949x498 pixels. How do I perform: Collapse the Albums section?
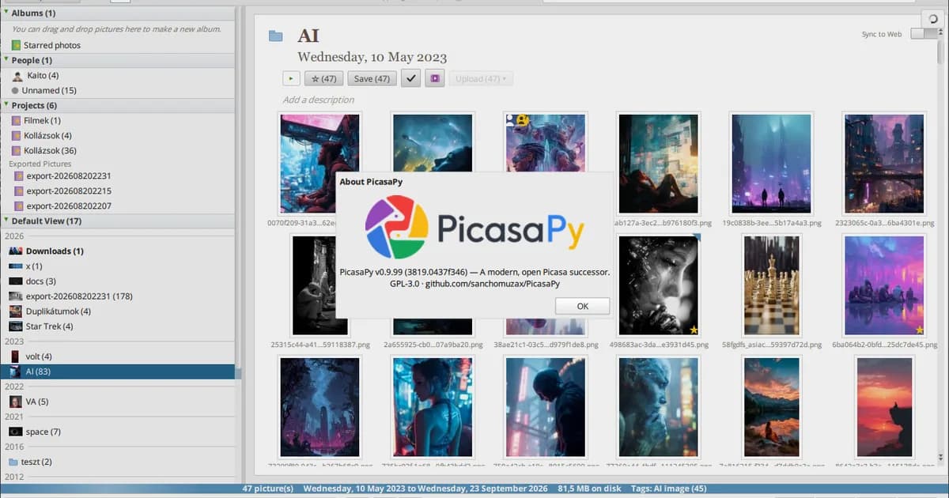[6, 13]
